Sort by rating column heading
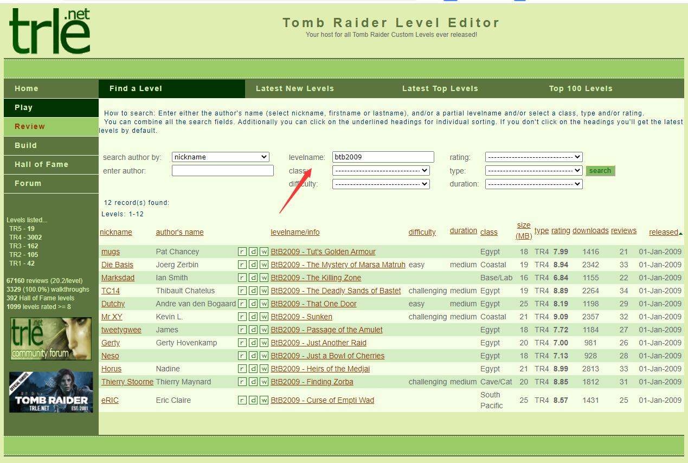 pyautogui.click(x=561, y=230)
